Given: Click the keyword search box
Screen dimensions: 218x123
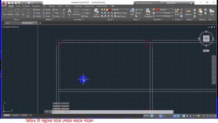Looking at the screenshot, I should tap(147, 3).
